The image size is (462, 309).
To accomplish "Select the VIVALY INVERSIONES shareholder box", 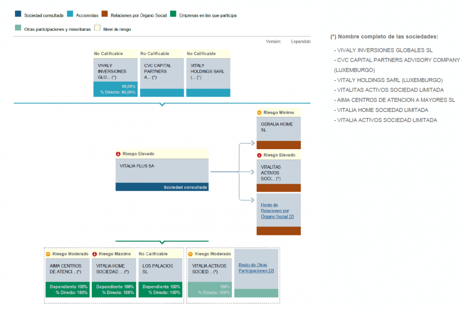I will coord(115,71).
